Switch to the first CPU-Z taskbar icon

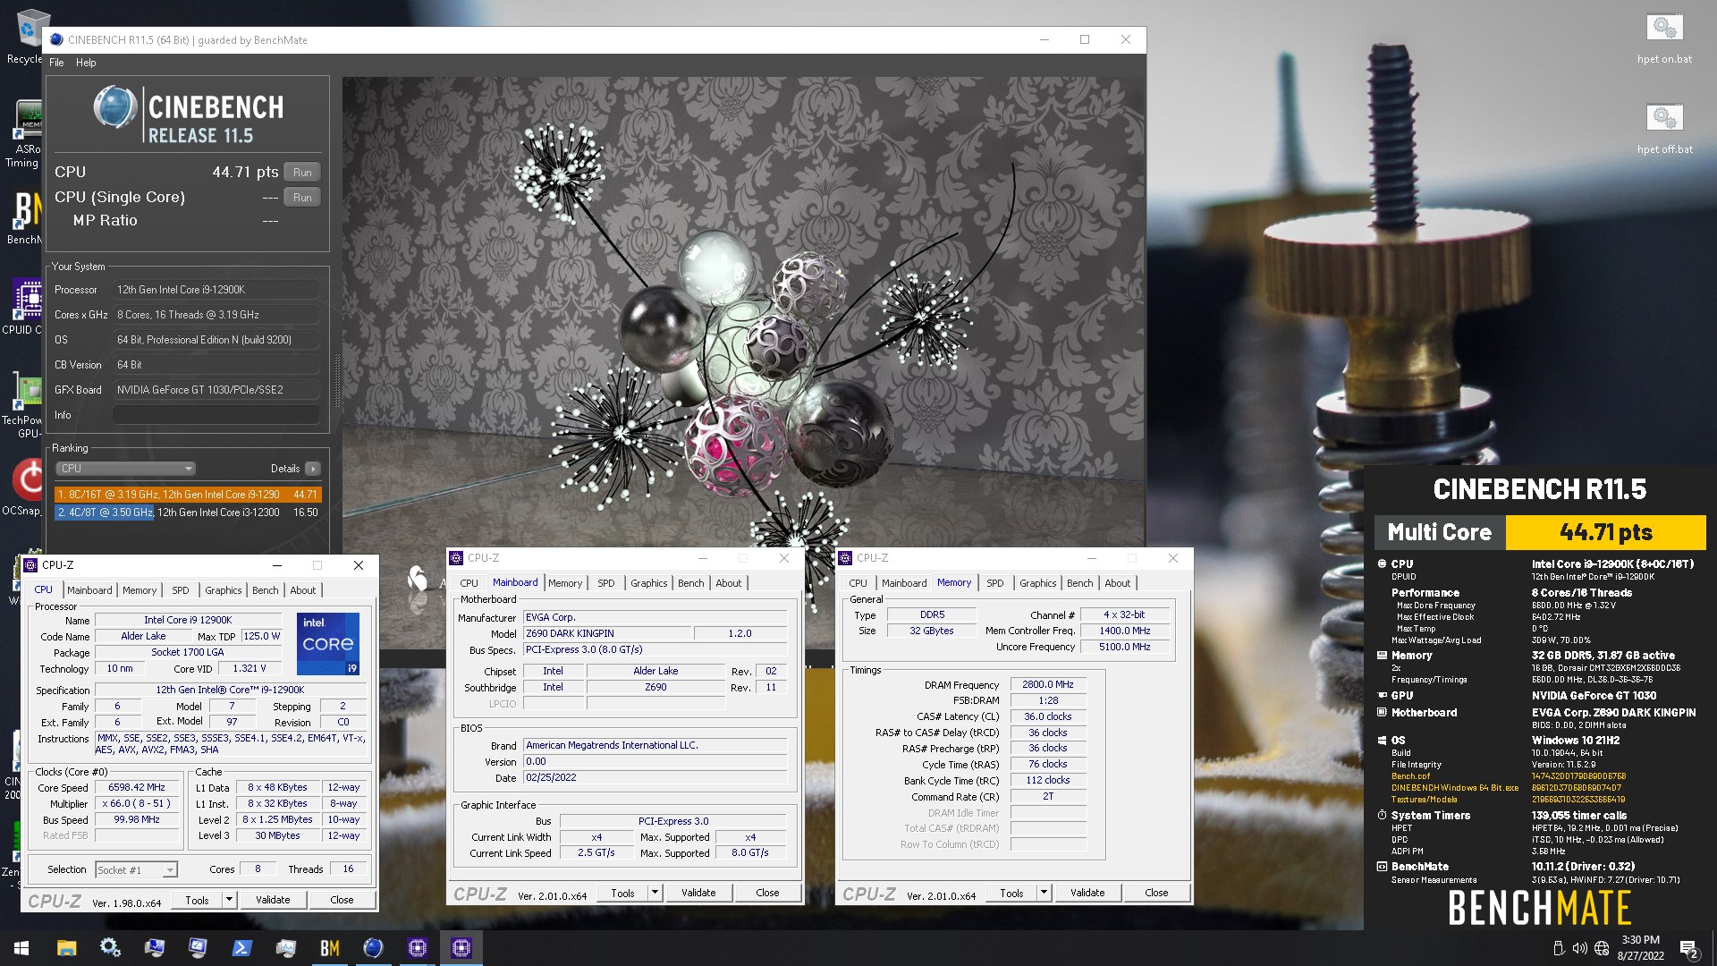coord(417,948)
